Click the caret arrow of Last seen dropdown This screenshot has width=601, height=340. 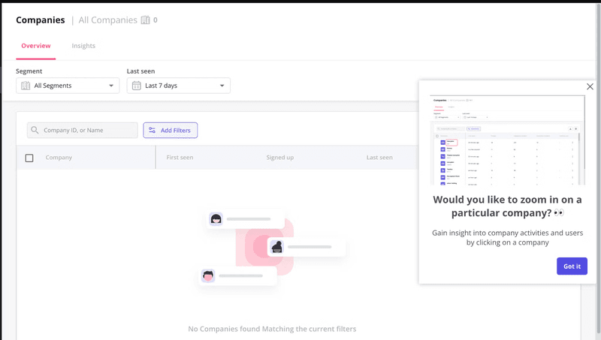[x=222, y=86]
